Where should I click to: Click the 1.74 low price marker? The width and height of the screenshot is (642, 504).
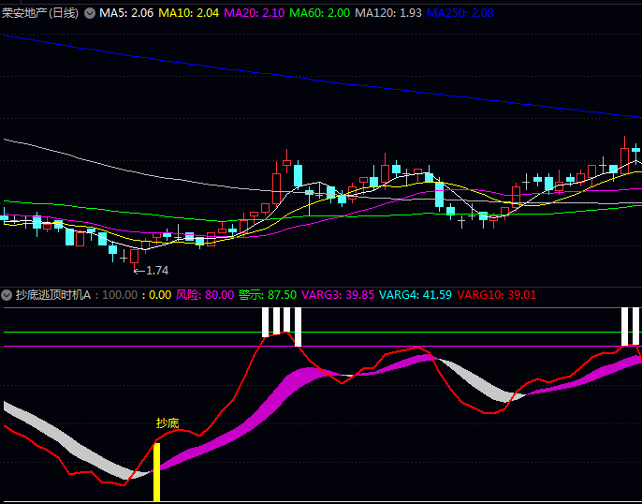(151, 271)
